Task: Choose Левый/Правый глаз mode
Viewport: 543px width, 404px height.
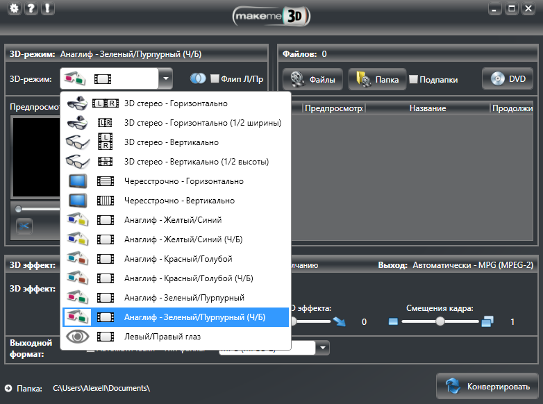Action: [x=176, y=337]
